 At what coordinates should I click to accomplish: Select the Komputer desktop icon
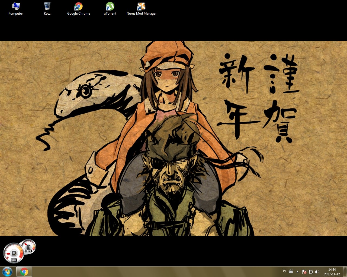click(x=15, y=9)
